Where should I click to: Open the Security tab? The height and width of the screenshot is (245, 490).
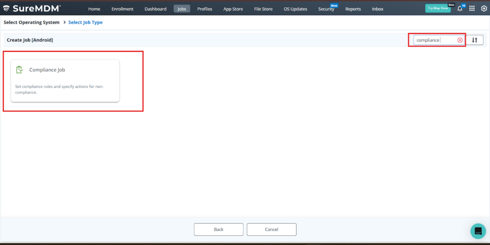(326, 9)
